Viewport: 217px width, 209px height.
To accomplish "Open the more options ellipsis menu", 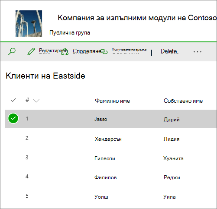I will [x=198, y=52].
